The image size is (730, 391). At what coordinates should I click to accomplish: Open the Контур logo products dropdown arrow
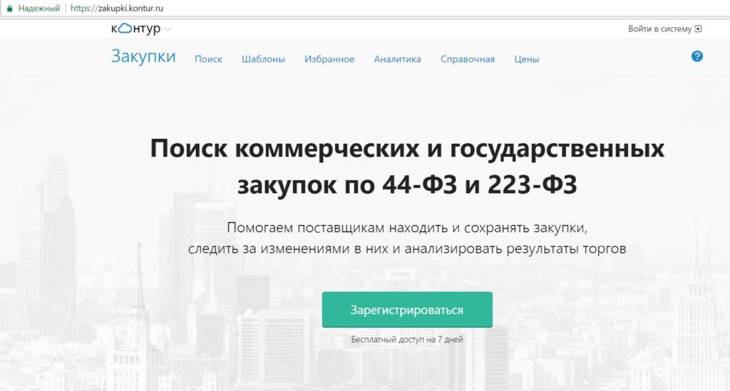click(x=168, y=29)
